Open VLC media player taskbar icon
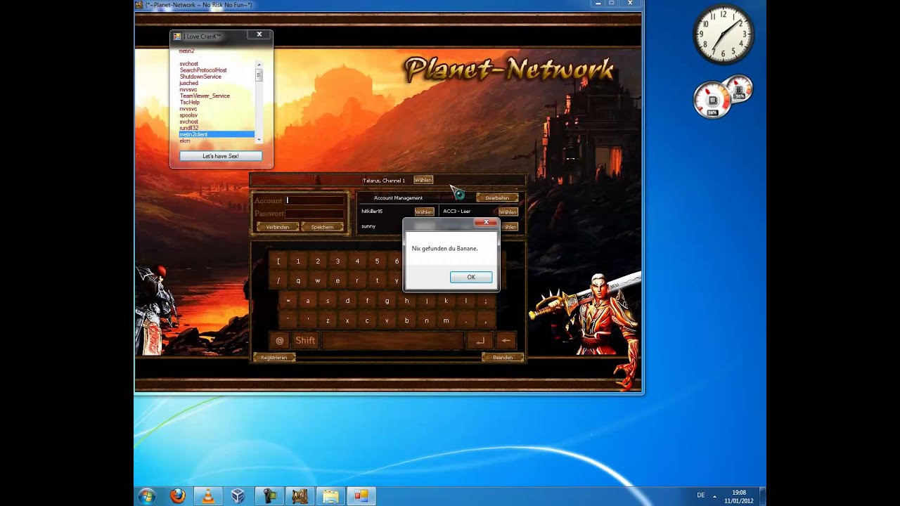The width and height of the screenshot is (900, 506). pyautogui.click(x=208, y=495)
